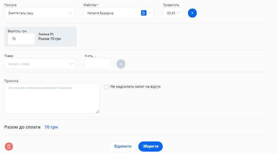Enable 'Не надсилати запит на відгук' checkbox
This screenshot has width=277, height=154.
tap(106, 87)
